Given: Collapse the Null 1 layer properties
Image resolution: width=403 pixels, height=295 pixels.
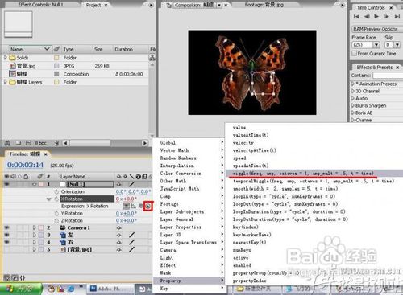Looking at the screenshot, I should coord(34,185).
